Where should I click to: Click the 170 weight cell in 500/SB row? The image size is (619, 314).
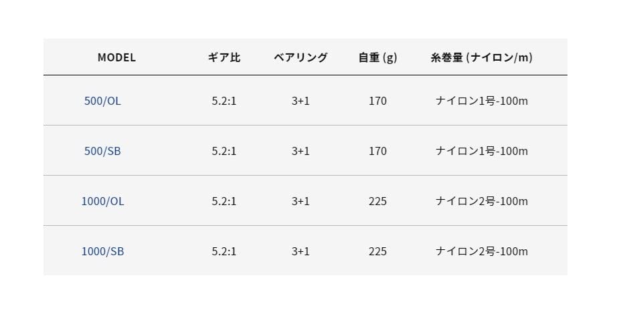[377, 151]
